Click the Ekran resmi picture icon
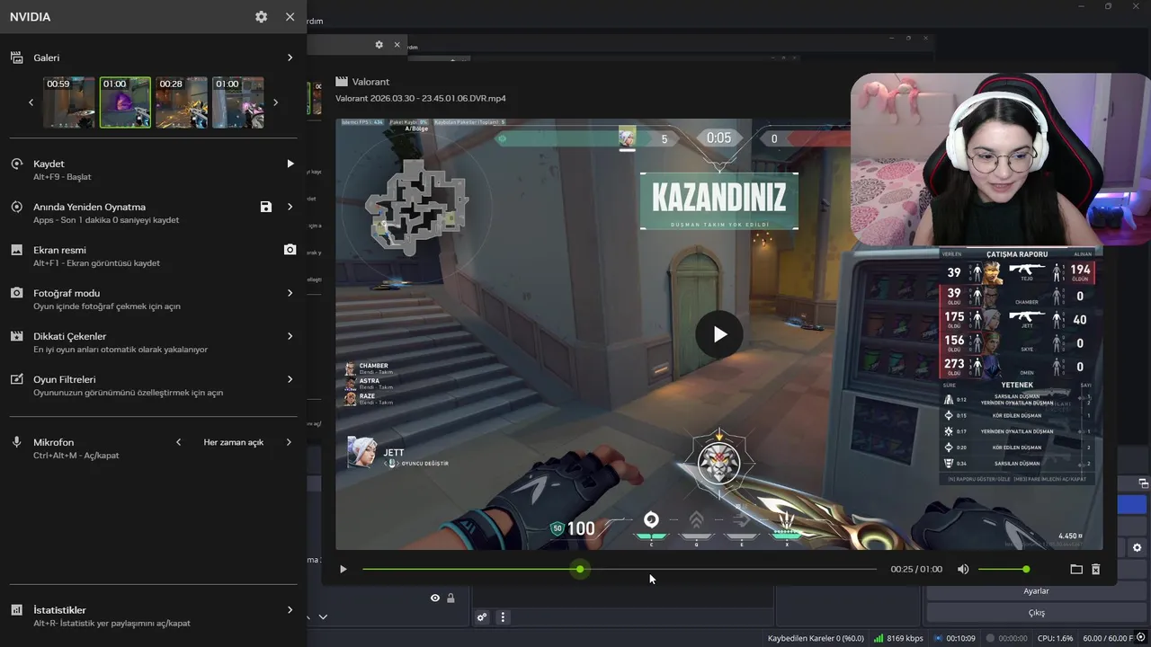1151x647 pixels. point(16,250)
